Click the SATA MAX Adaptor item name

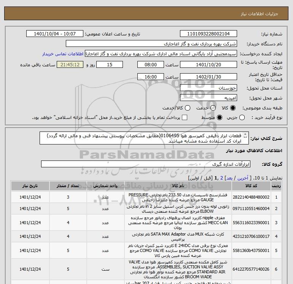pyautogui.click(x=178, y=237)
